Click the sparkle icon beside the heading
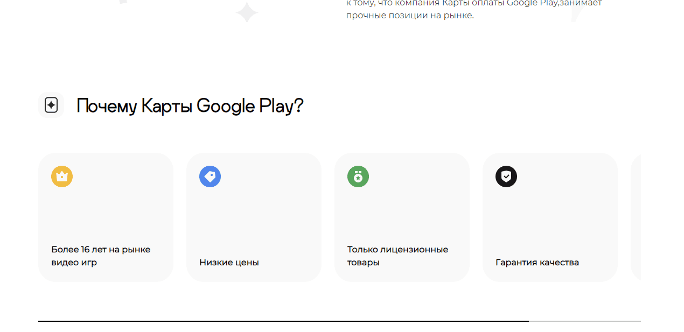Screen dimensions: 684x332 [51, 105]
